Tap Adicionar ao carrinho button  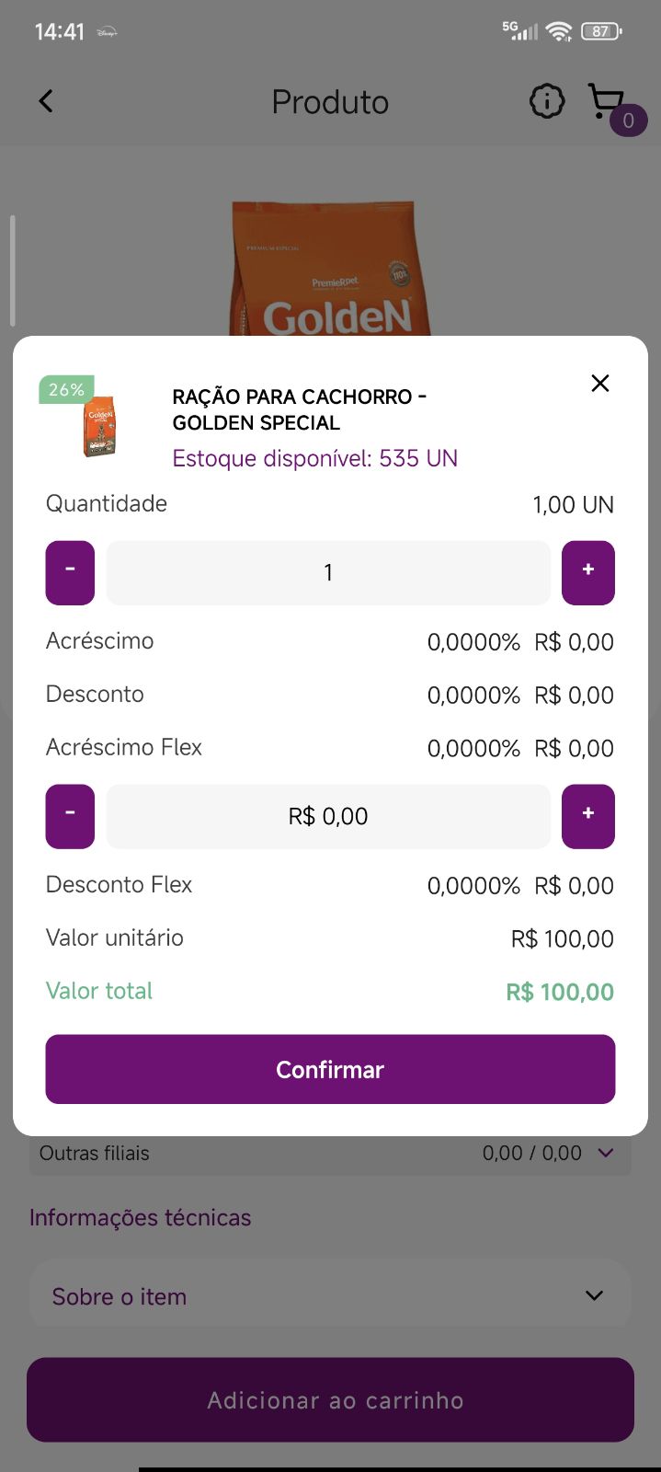pos(330,1399)
